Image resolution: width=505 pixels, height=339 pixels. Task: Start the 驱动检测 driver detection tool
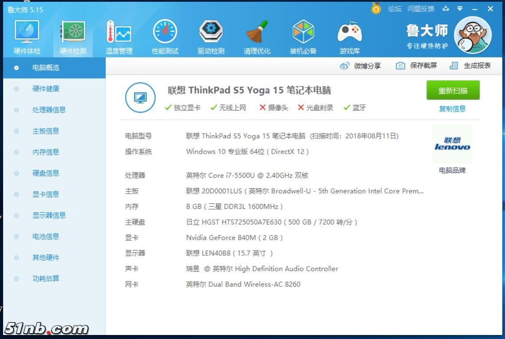pos(211,36)
